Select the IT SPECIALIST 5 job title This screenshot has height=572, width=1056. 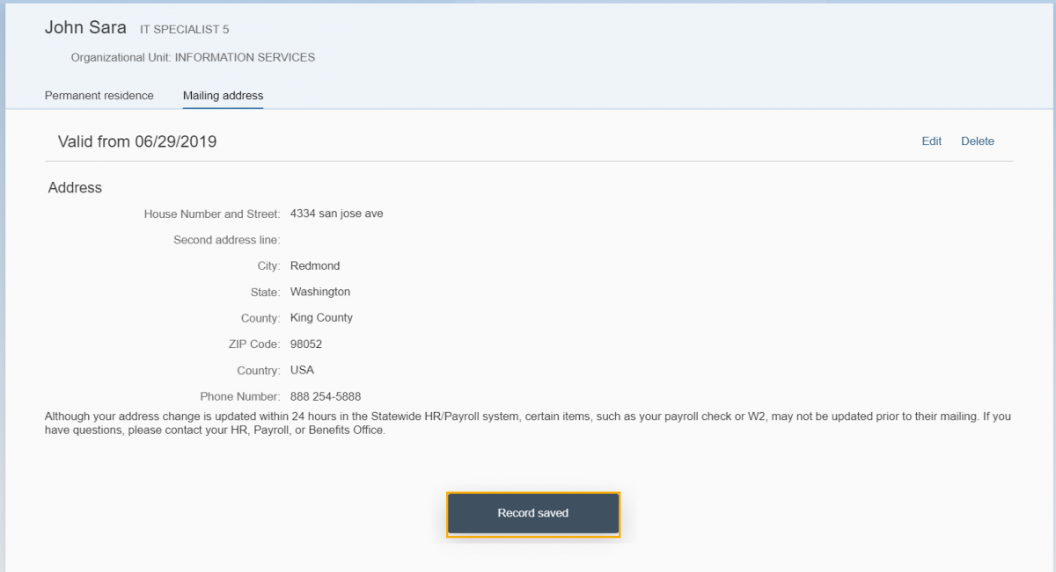(x=184, y=30)
